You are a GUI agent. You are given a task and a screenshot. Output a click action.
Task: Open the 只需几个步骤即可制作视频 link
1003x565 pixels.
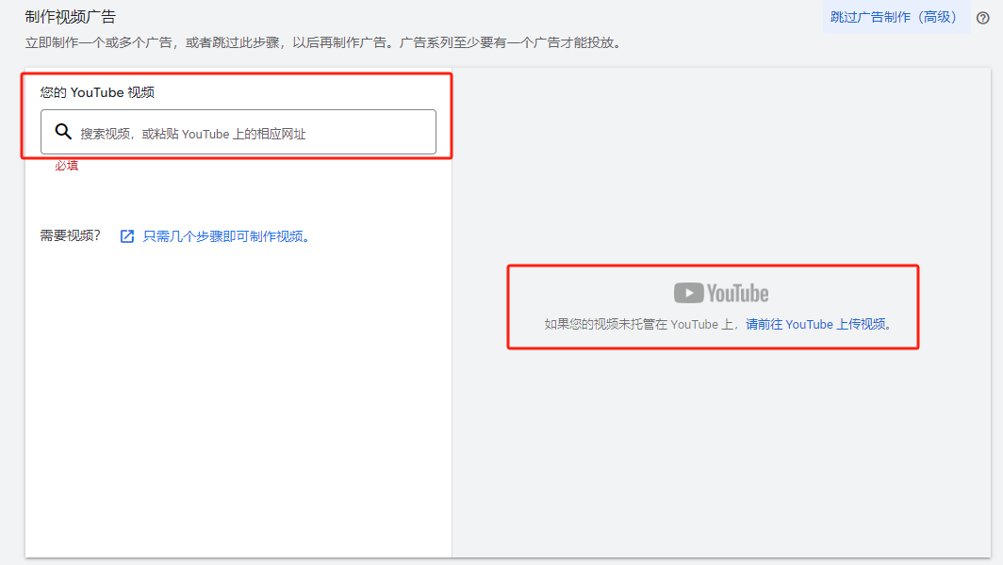coord(227,236)
